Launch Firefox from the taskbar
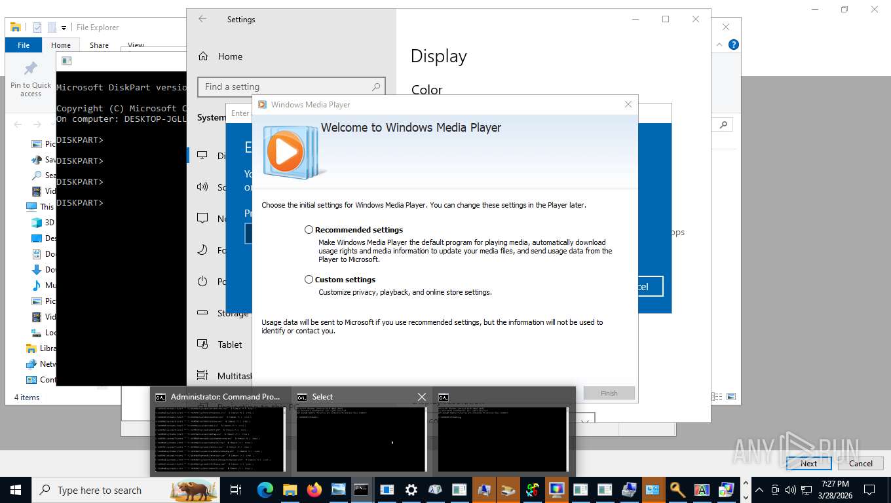The width and height of the screenshot is (891, 503). (x=314, y=490)
